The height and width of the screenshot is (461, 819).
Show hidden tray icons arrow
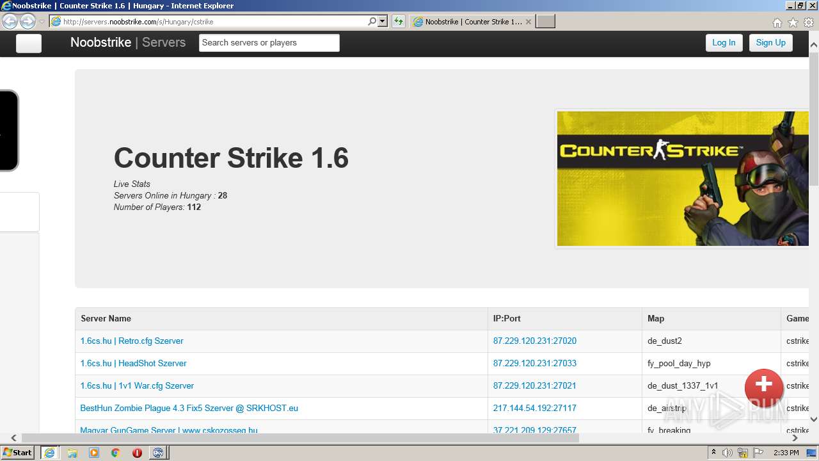pos(714,453)
